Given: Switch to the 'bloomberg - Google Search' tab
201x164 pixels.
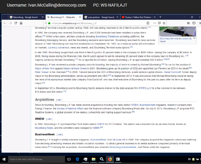Looking at the screenshot, I should [25, 17].
